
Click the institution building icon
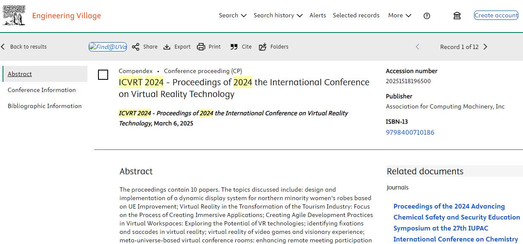[x=457, y=16]
